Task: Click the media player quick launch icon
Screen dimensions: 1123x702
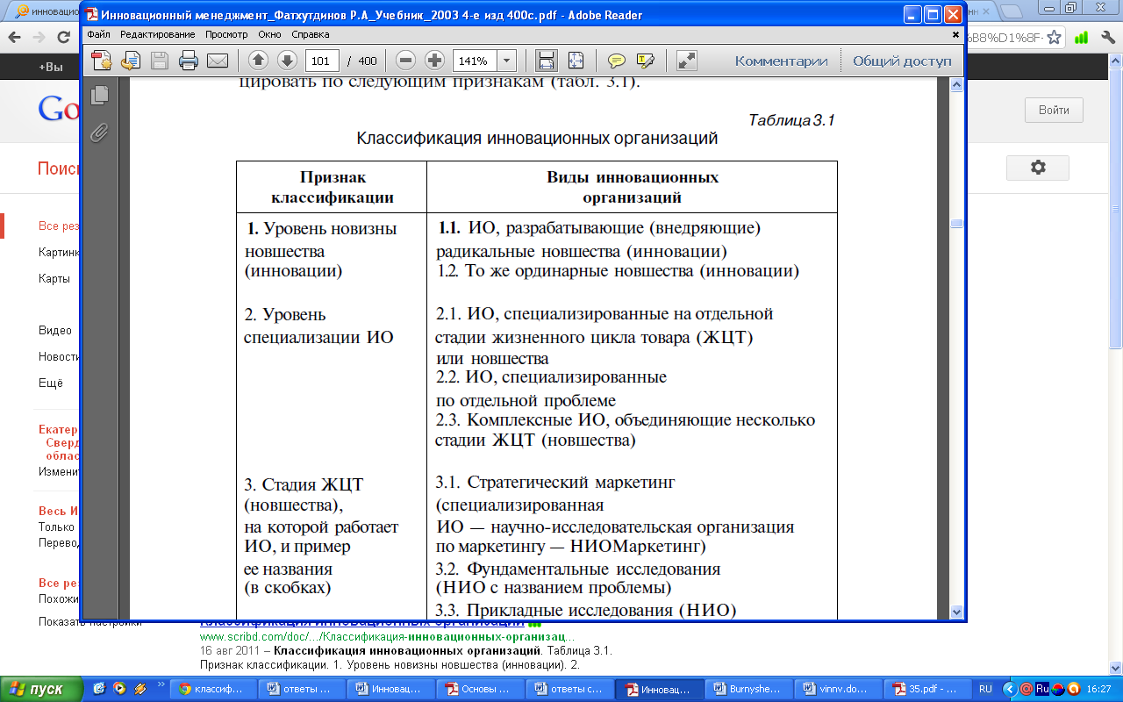Action: tap(118, 689)
